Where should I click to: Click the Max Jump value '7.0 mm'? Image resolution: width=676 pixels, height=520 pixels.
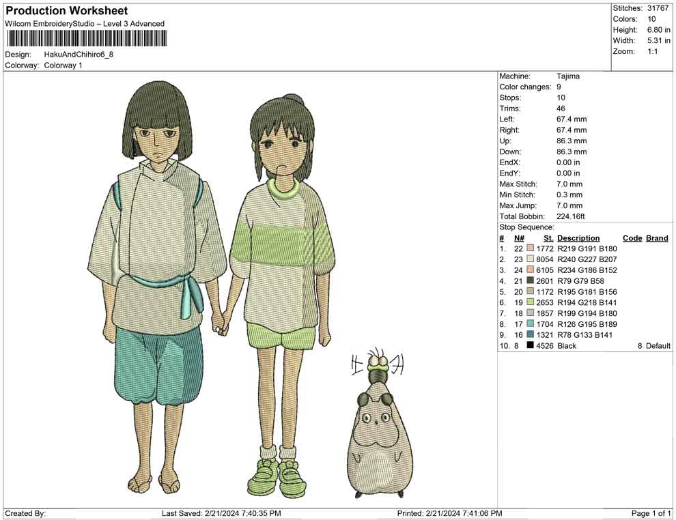(569, 205)
